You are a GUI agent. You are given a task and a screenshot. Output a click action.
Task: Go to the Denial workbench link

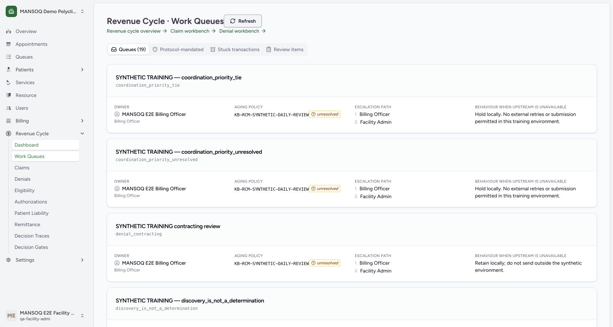243,31
